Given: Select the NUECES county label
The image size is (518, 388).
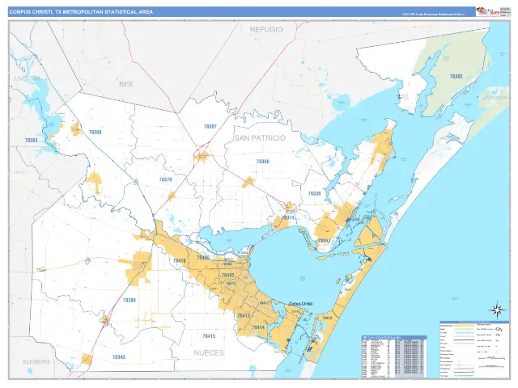Looking at the screenshot, I should (x=209, y=353).
